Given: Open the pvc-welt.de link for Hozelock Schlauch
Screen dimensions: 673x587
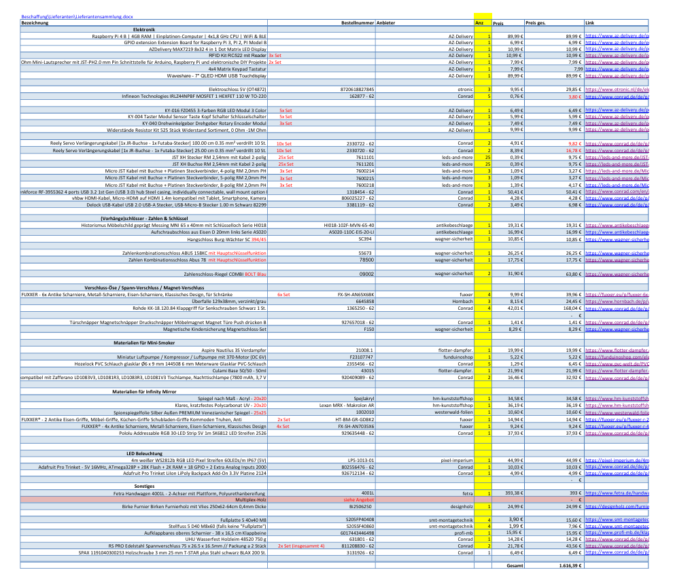Looking at the screenshot, I should tap(617, 363).
